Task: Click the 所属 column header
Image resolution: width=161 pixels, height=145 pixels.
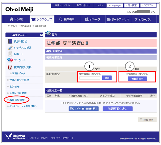Action: click(x=57, y=96)
